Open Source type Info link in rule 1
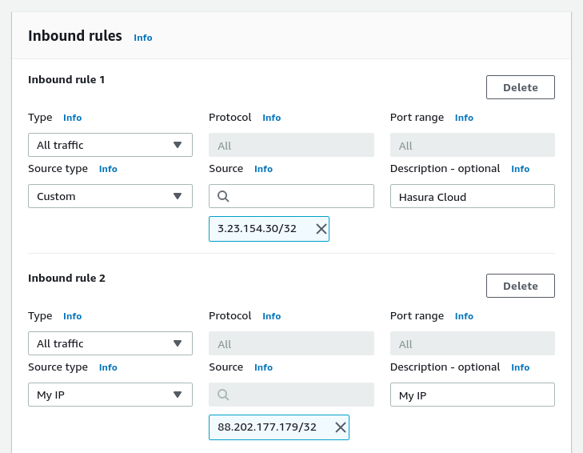The image size is (583, 453). click(108, 169)
